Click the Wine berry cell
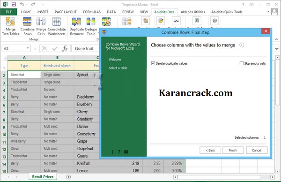This screenshot has width=281, height=182. click(x=24, y=141)
